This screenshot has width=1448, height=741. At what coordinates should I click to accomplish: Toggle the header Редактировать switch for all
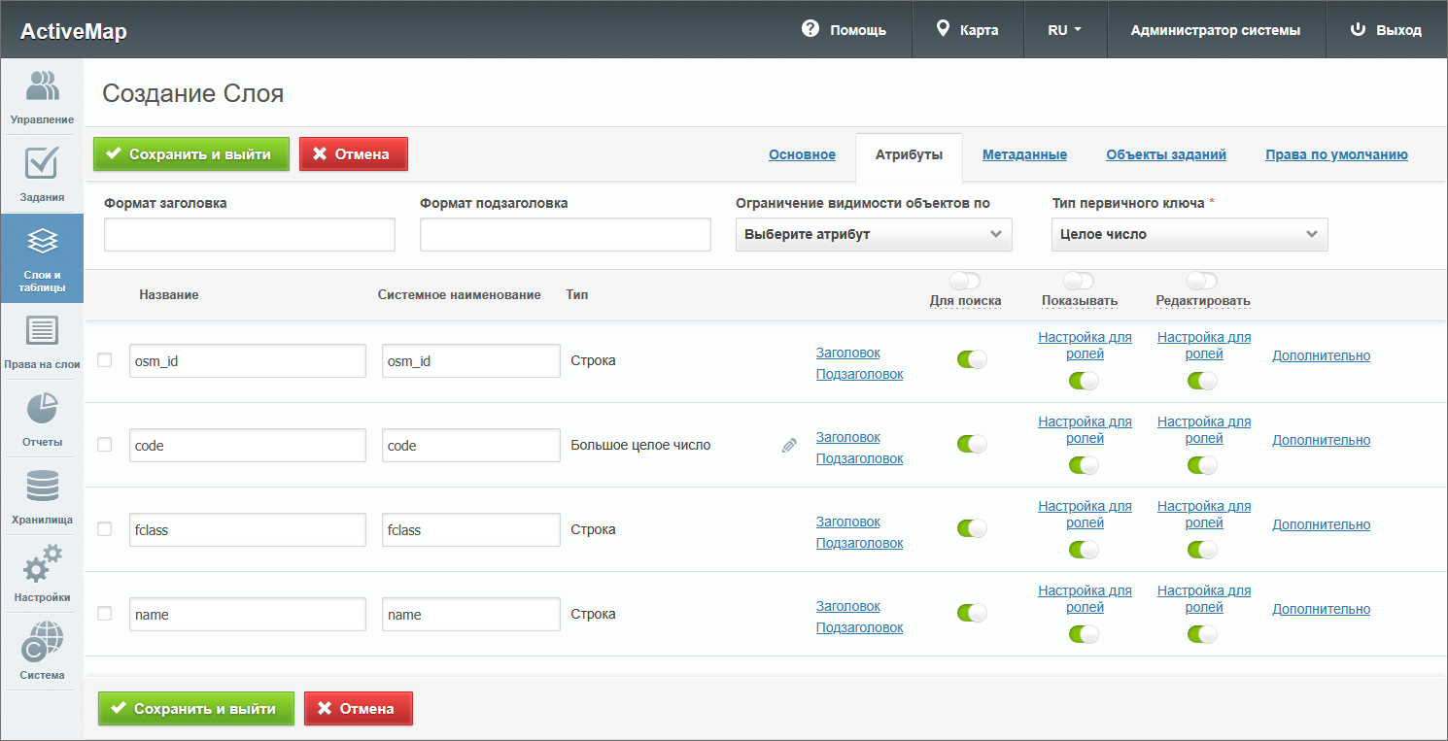[x=1202, y=281]
